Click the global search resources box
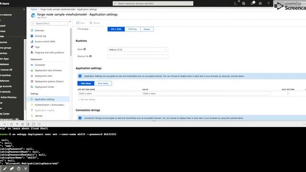The image size is (306, 172). (x=153, y=3)
